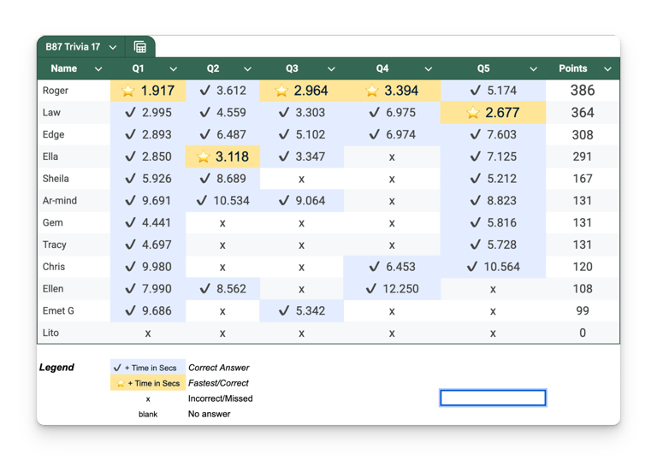The image size is (657, 460).
Task: Click Chris's Q4 checkmark icon
Action: click(374, 267)
